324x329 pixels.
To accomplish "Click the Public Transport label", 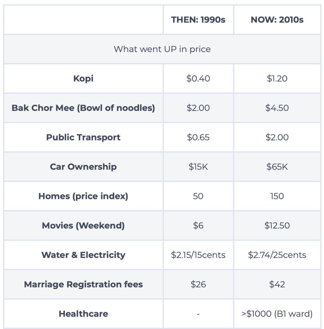I will 83,138.
